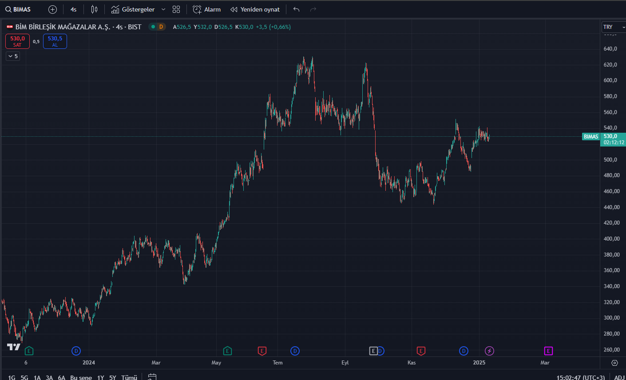The height and width of the screenshot is (380, 626).
Task: Select the Bu sene time range
Action: pos(81,377)
